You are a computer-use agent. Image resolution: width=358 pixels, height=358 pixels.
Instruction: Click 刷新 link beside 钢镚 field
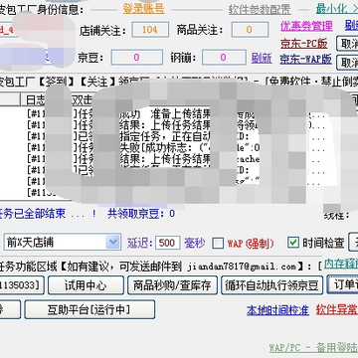(x=262, y=58)
